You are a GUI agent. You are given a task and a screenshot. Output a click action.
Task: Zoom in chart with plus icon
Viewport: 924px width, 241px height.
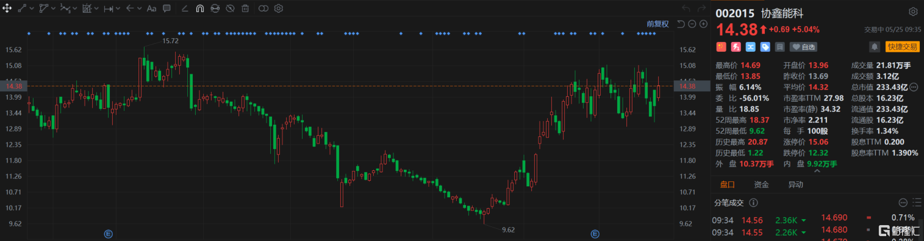[703, 24]
